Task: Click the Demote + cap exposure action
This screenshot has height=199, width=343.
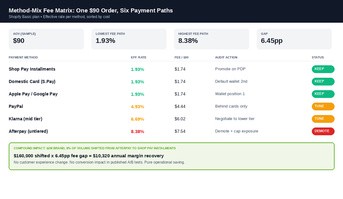Action: point(236,131)
